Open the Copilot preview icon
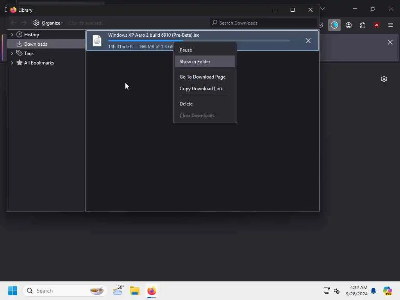Viewport: 400px width, 300px height. coord(387,291)
